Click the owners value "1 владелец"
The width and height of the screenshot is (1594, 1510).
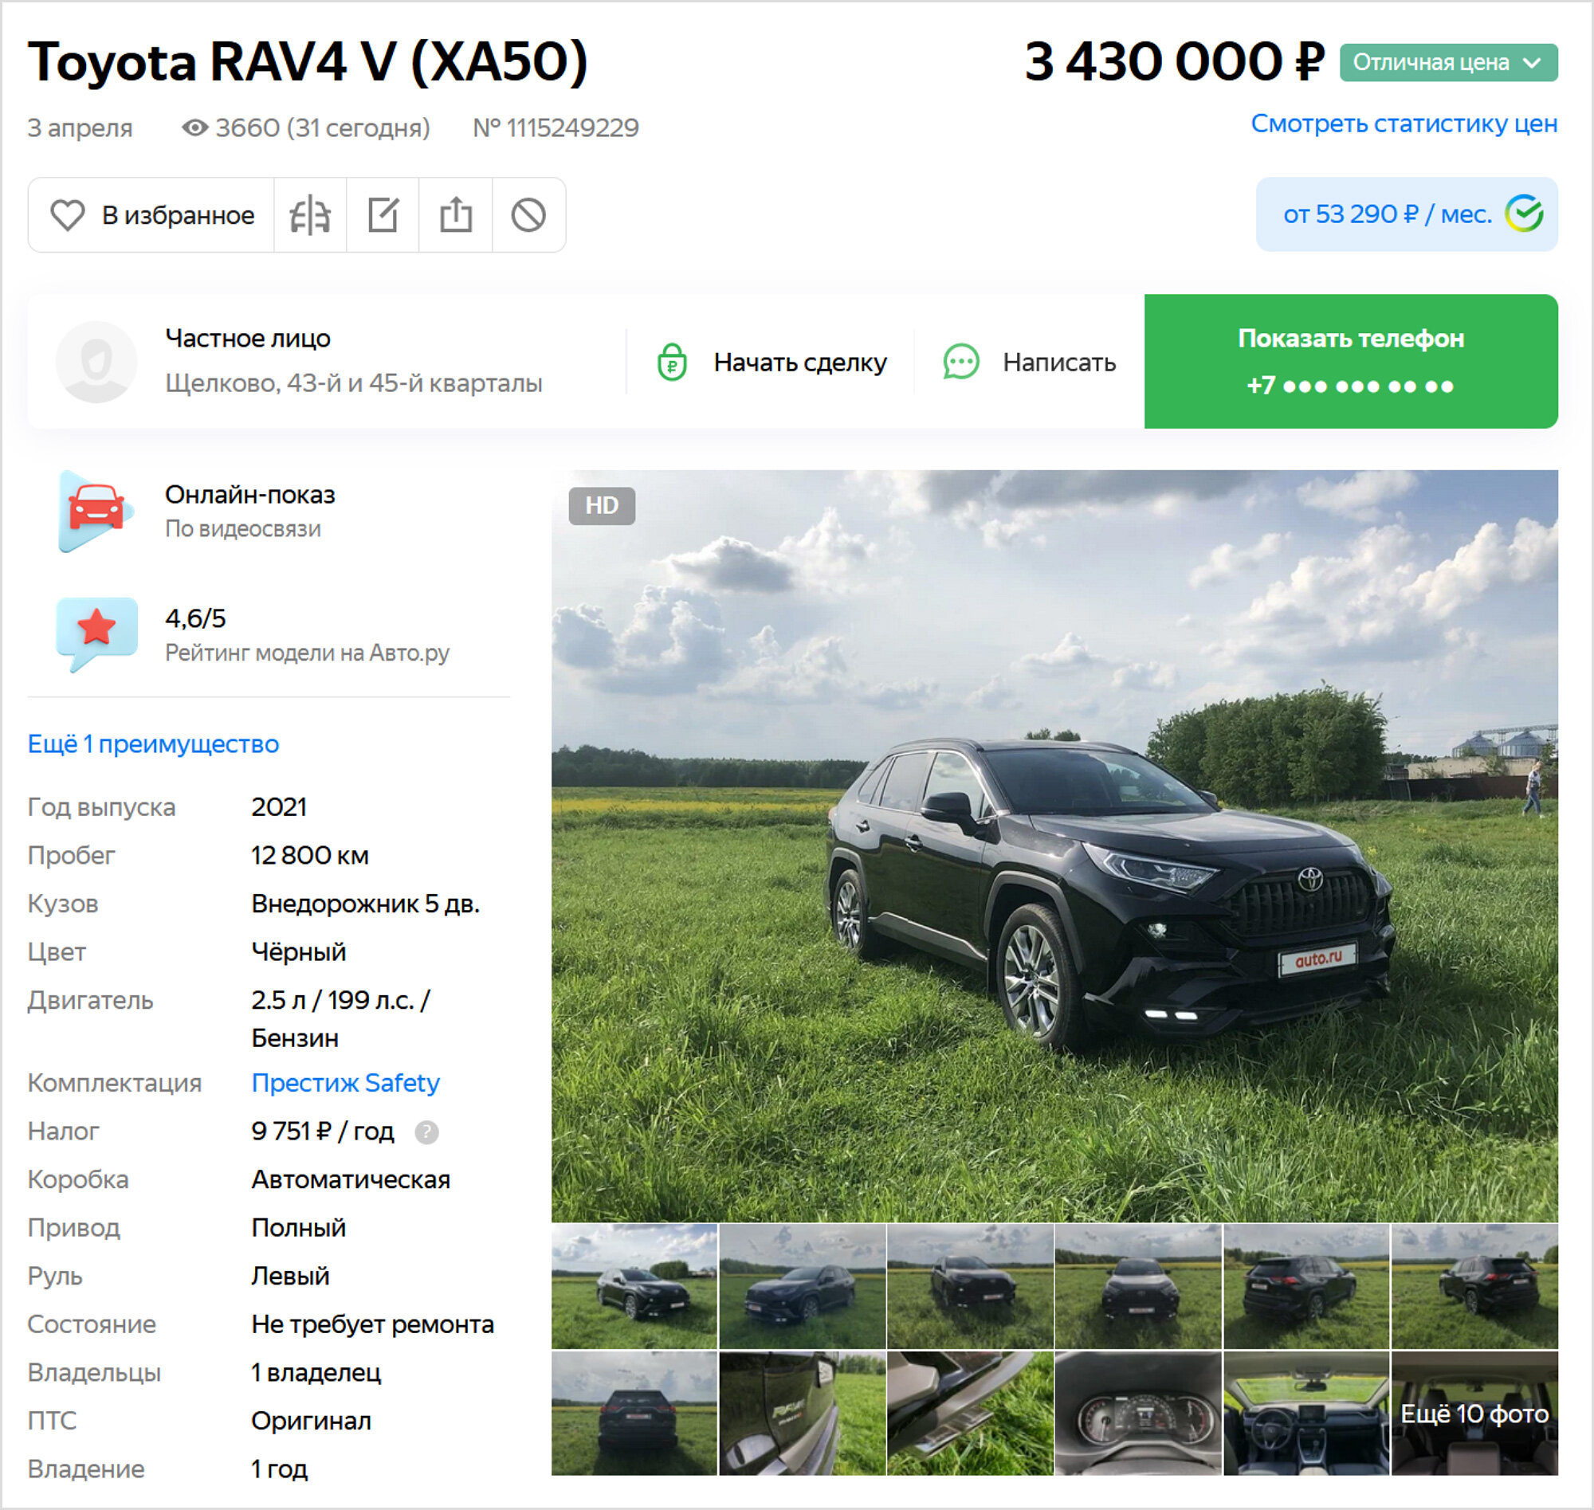point(316,1372)
